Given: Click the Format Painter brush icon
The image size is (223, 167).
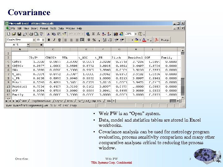Looking at the screenshot, I should click(x=64, y=34).
